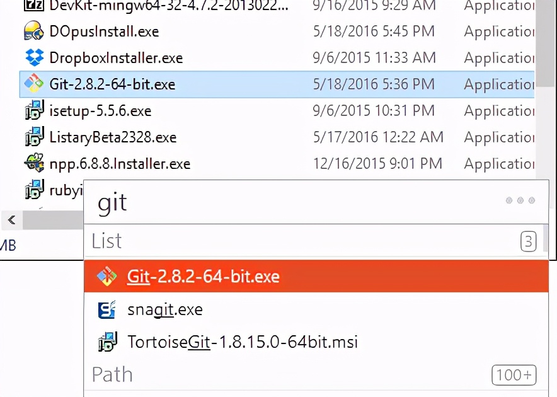The image size is (557, 397).
Task: Click into the search field containing "git"
Action: (x=284, y=202)
